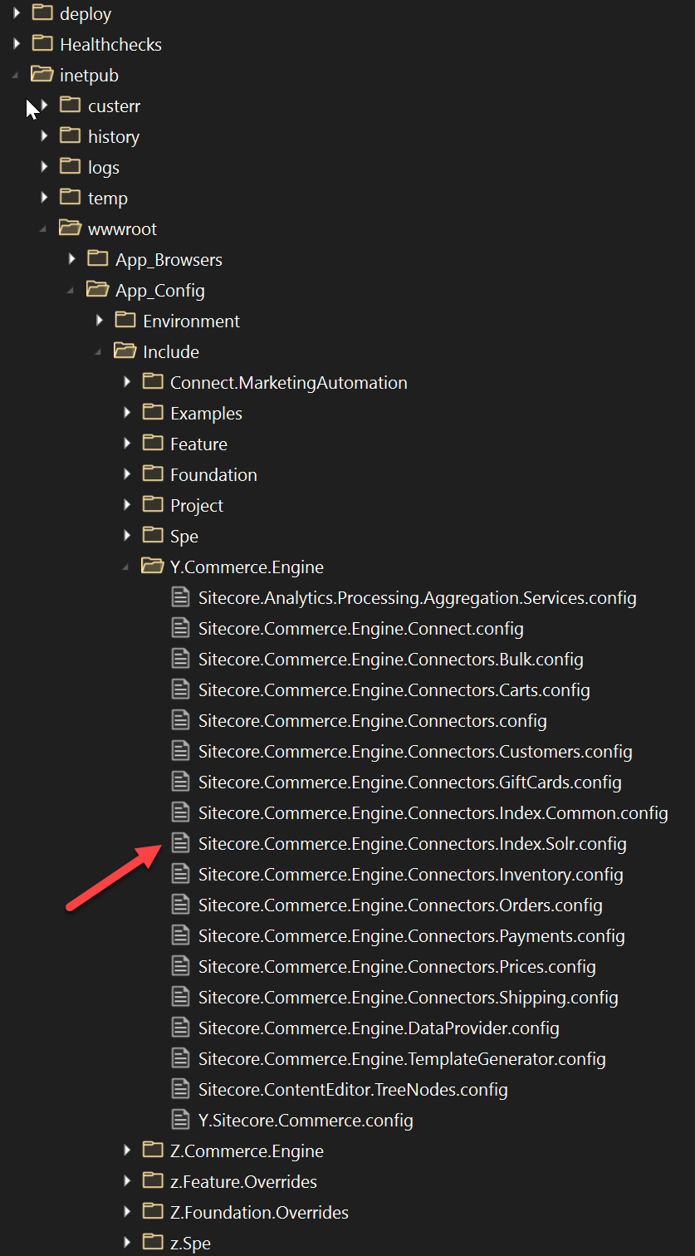The width and height of the screenshot is (695, 1256).
Task: Click the Y.Commerce.Engine open folder icon
Action: coord(152,567)
